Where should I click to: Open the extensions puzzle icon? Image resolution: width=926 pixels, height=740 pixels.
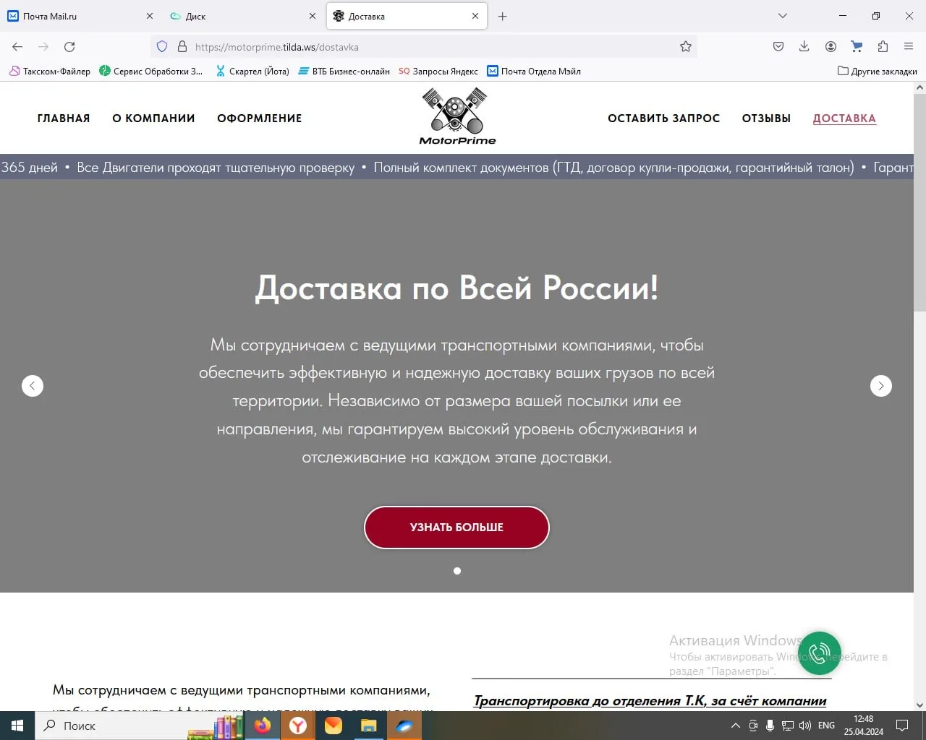883,47
